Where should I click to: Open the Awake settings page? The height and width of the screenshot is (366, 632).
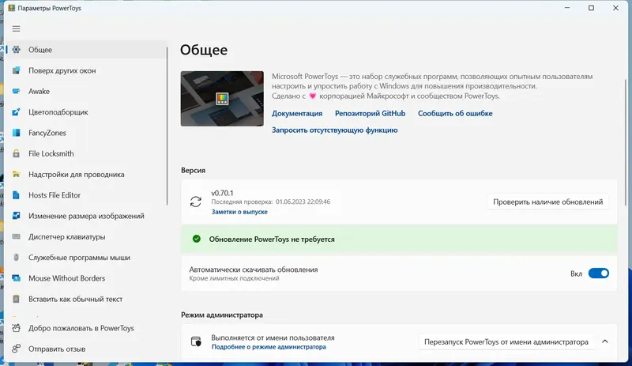pyautogui.click(x=86, y=91)
